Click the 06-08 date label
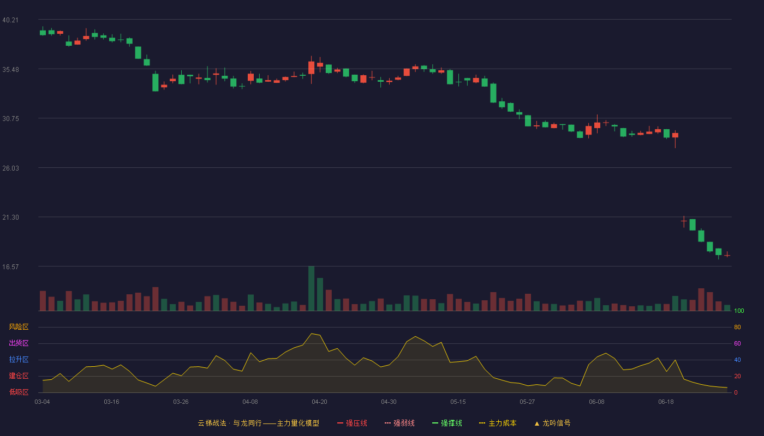This screenshot has width=764, height=436. (x=596, y=402)
